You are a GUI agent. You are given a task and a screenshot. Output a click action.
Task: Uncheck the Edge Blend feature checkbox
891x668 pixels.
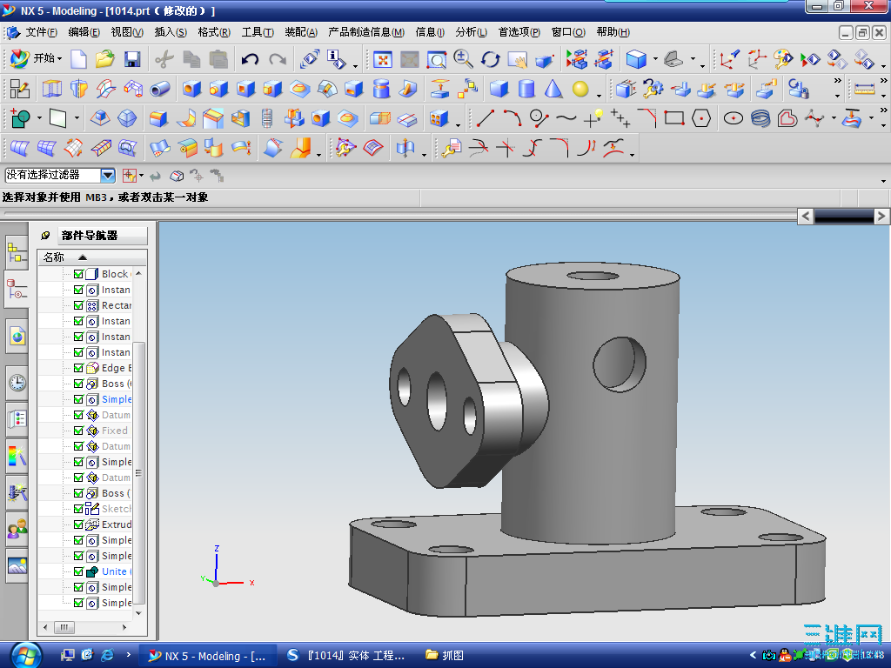point(78,368)
